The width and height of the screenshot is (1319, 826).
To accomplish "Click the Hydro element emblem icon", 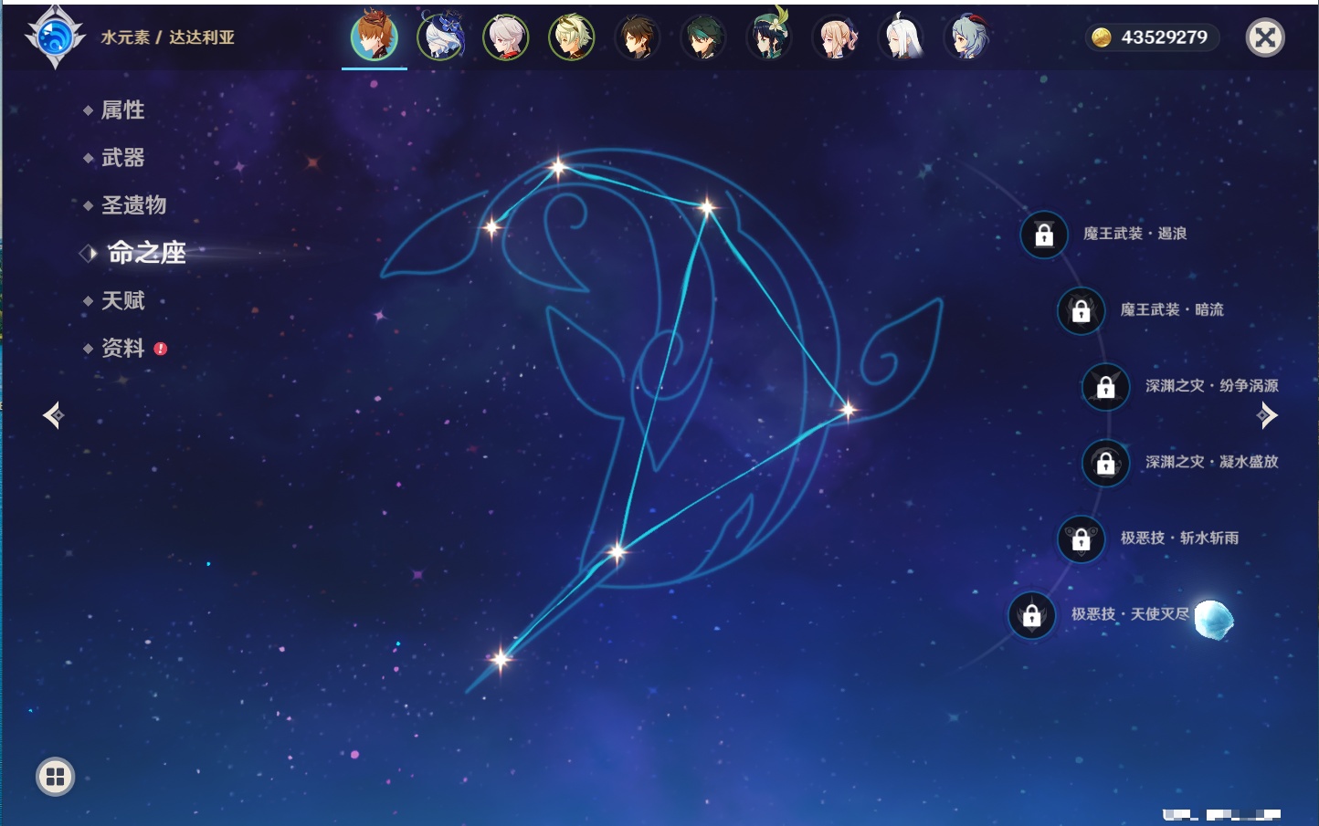I will 55,37.
